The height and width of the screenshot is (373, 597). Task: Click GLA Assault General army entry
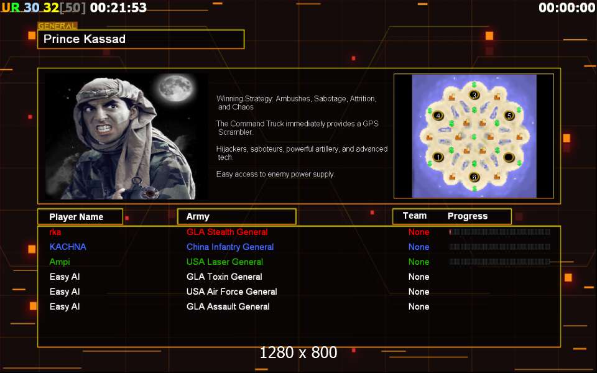click(x=228, y=306)
